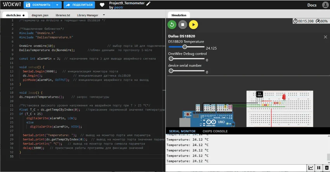
Task: Click the Сохранить save button
Action: point(38,5)
